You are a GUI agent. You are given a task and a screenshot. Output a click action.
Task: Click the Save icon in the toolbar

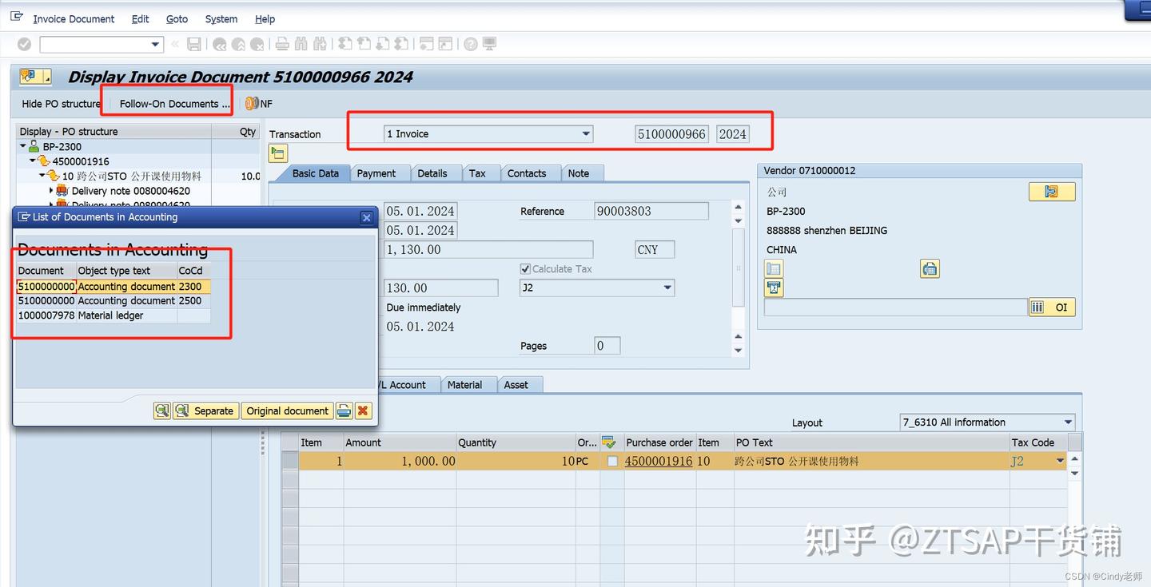193,44
